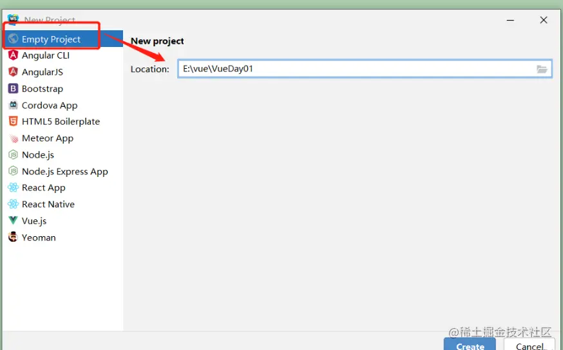Image resolution: width=563 pixels, height=350 pixels.
Task: Click the Node.js Express App icon
Action: click(14, 171)
